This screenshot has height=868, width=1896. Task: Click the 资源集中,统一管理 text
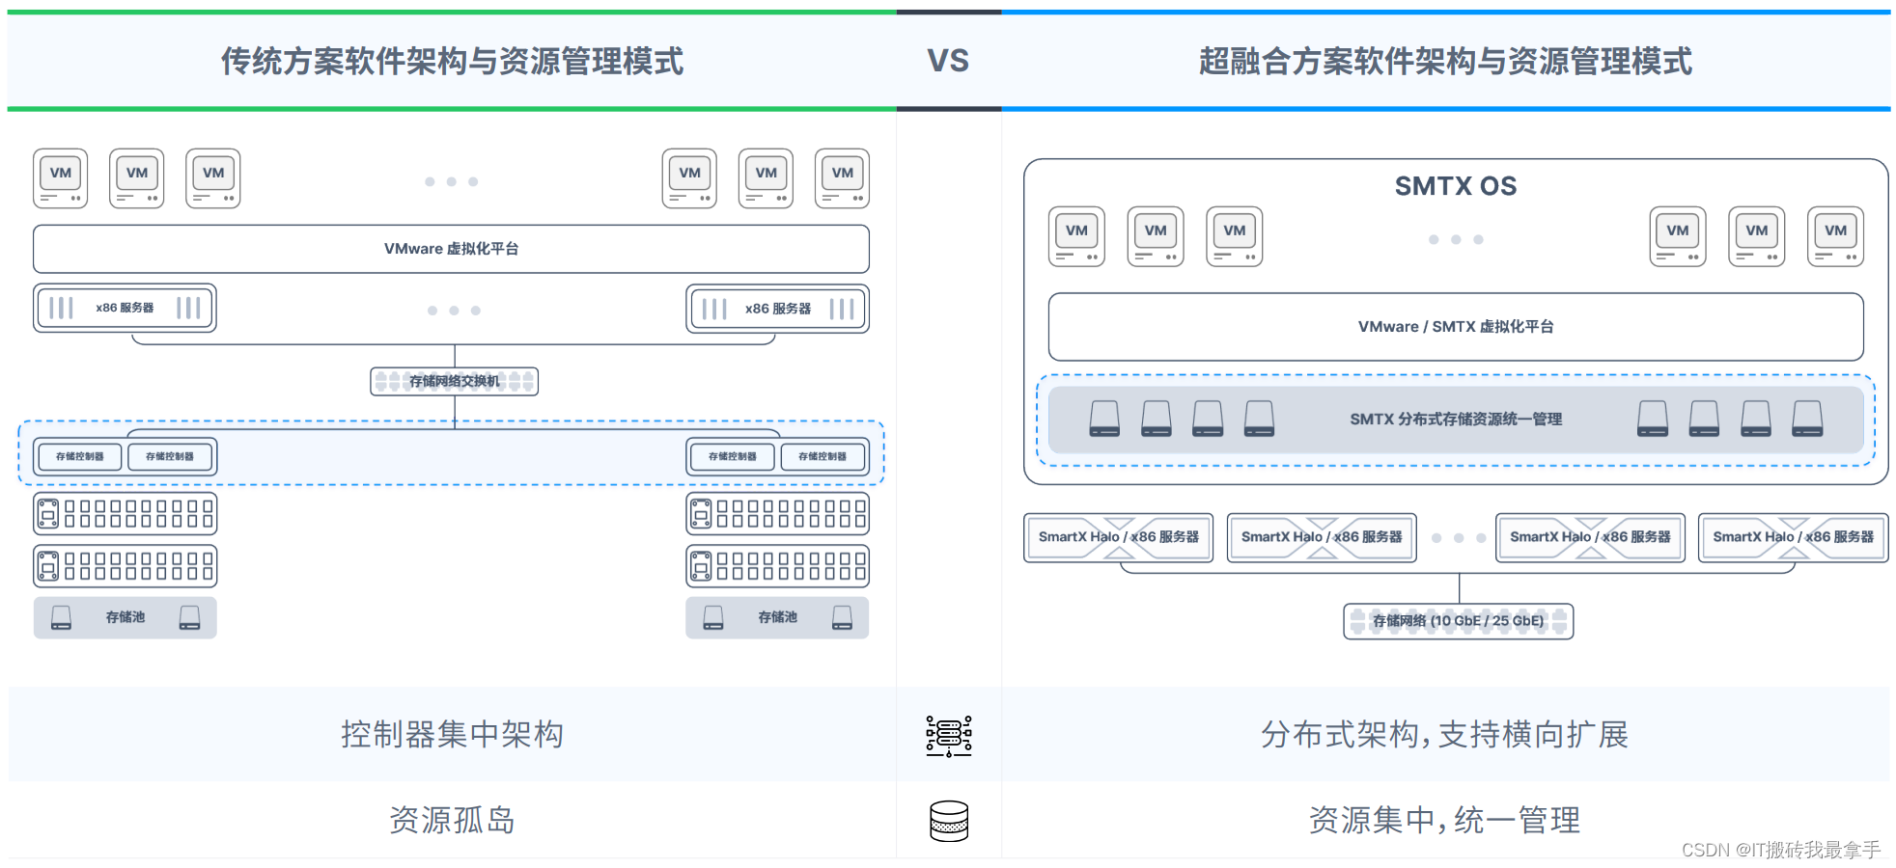pos(1444,821)
